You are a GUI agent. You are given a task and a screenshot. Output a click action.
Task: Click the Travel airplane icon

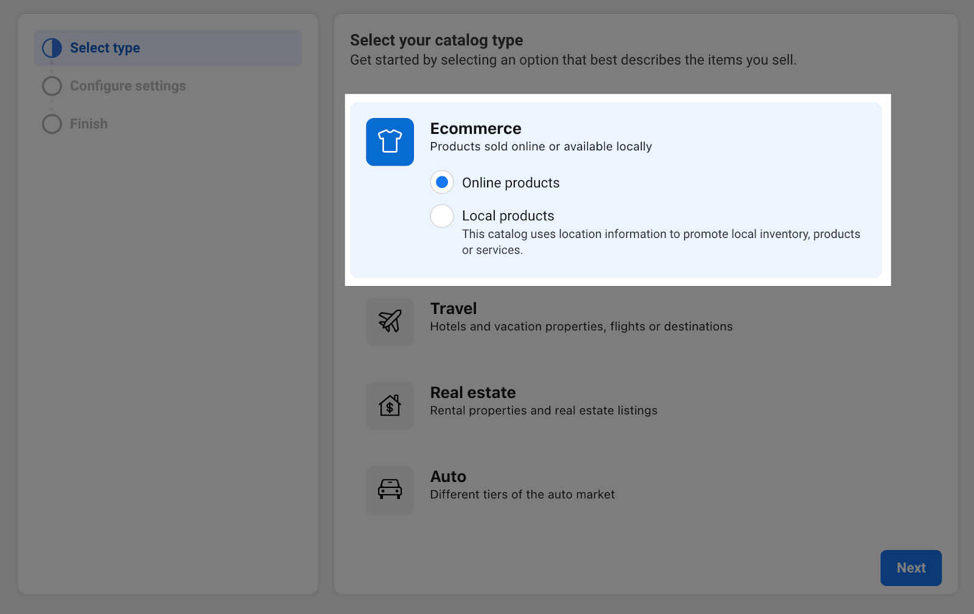pos(390,321)
